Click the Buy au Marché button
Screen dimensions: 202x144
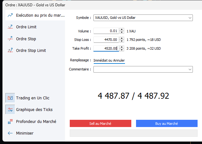tap(167, 124)
